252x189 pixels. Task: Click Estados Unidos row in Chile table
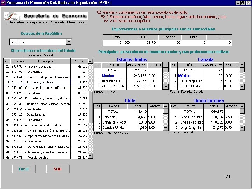pos(128,128)
